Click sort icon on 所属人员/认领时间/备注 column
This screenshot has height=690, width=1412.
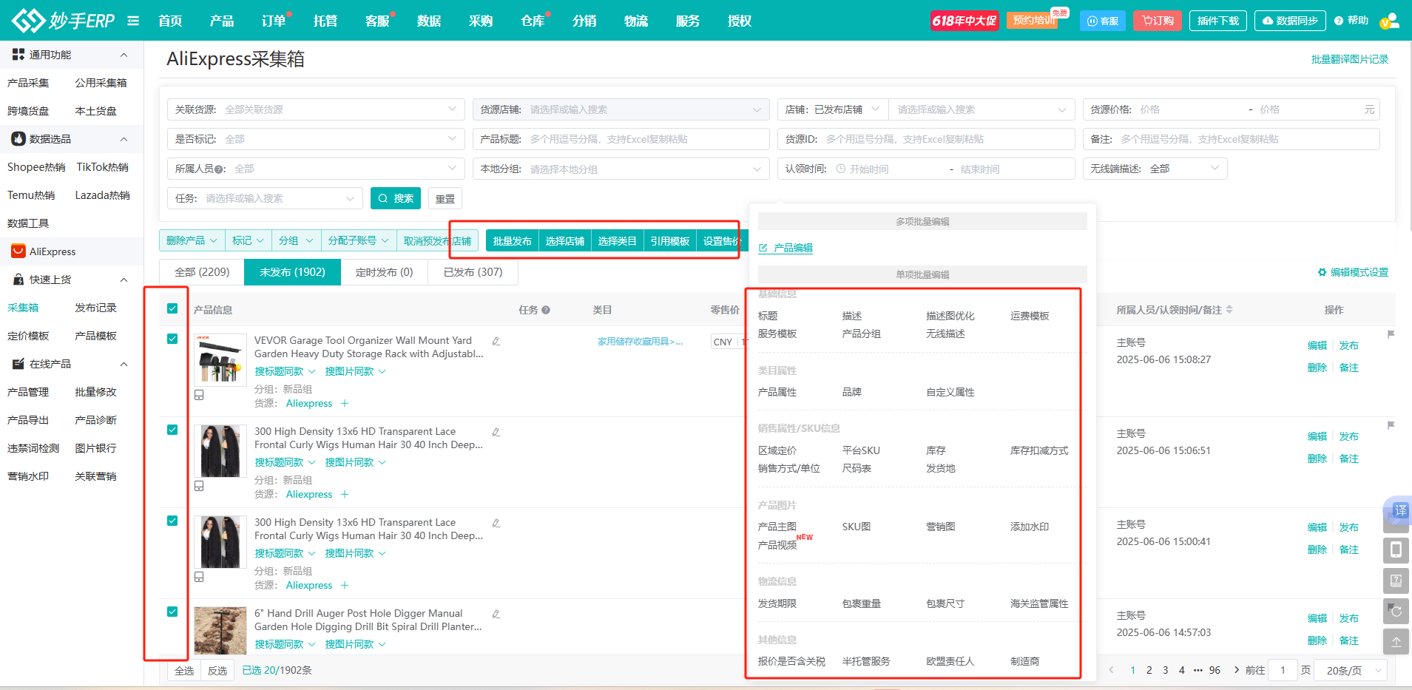point(1229,309)
